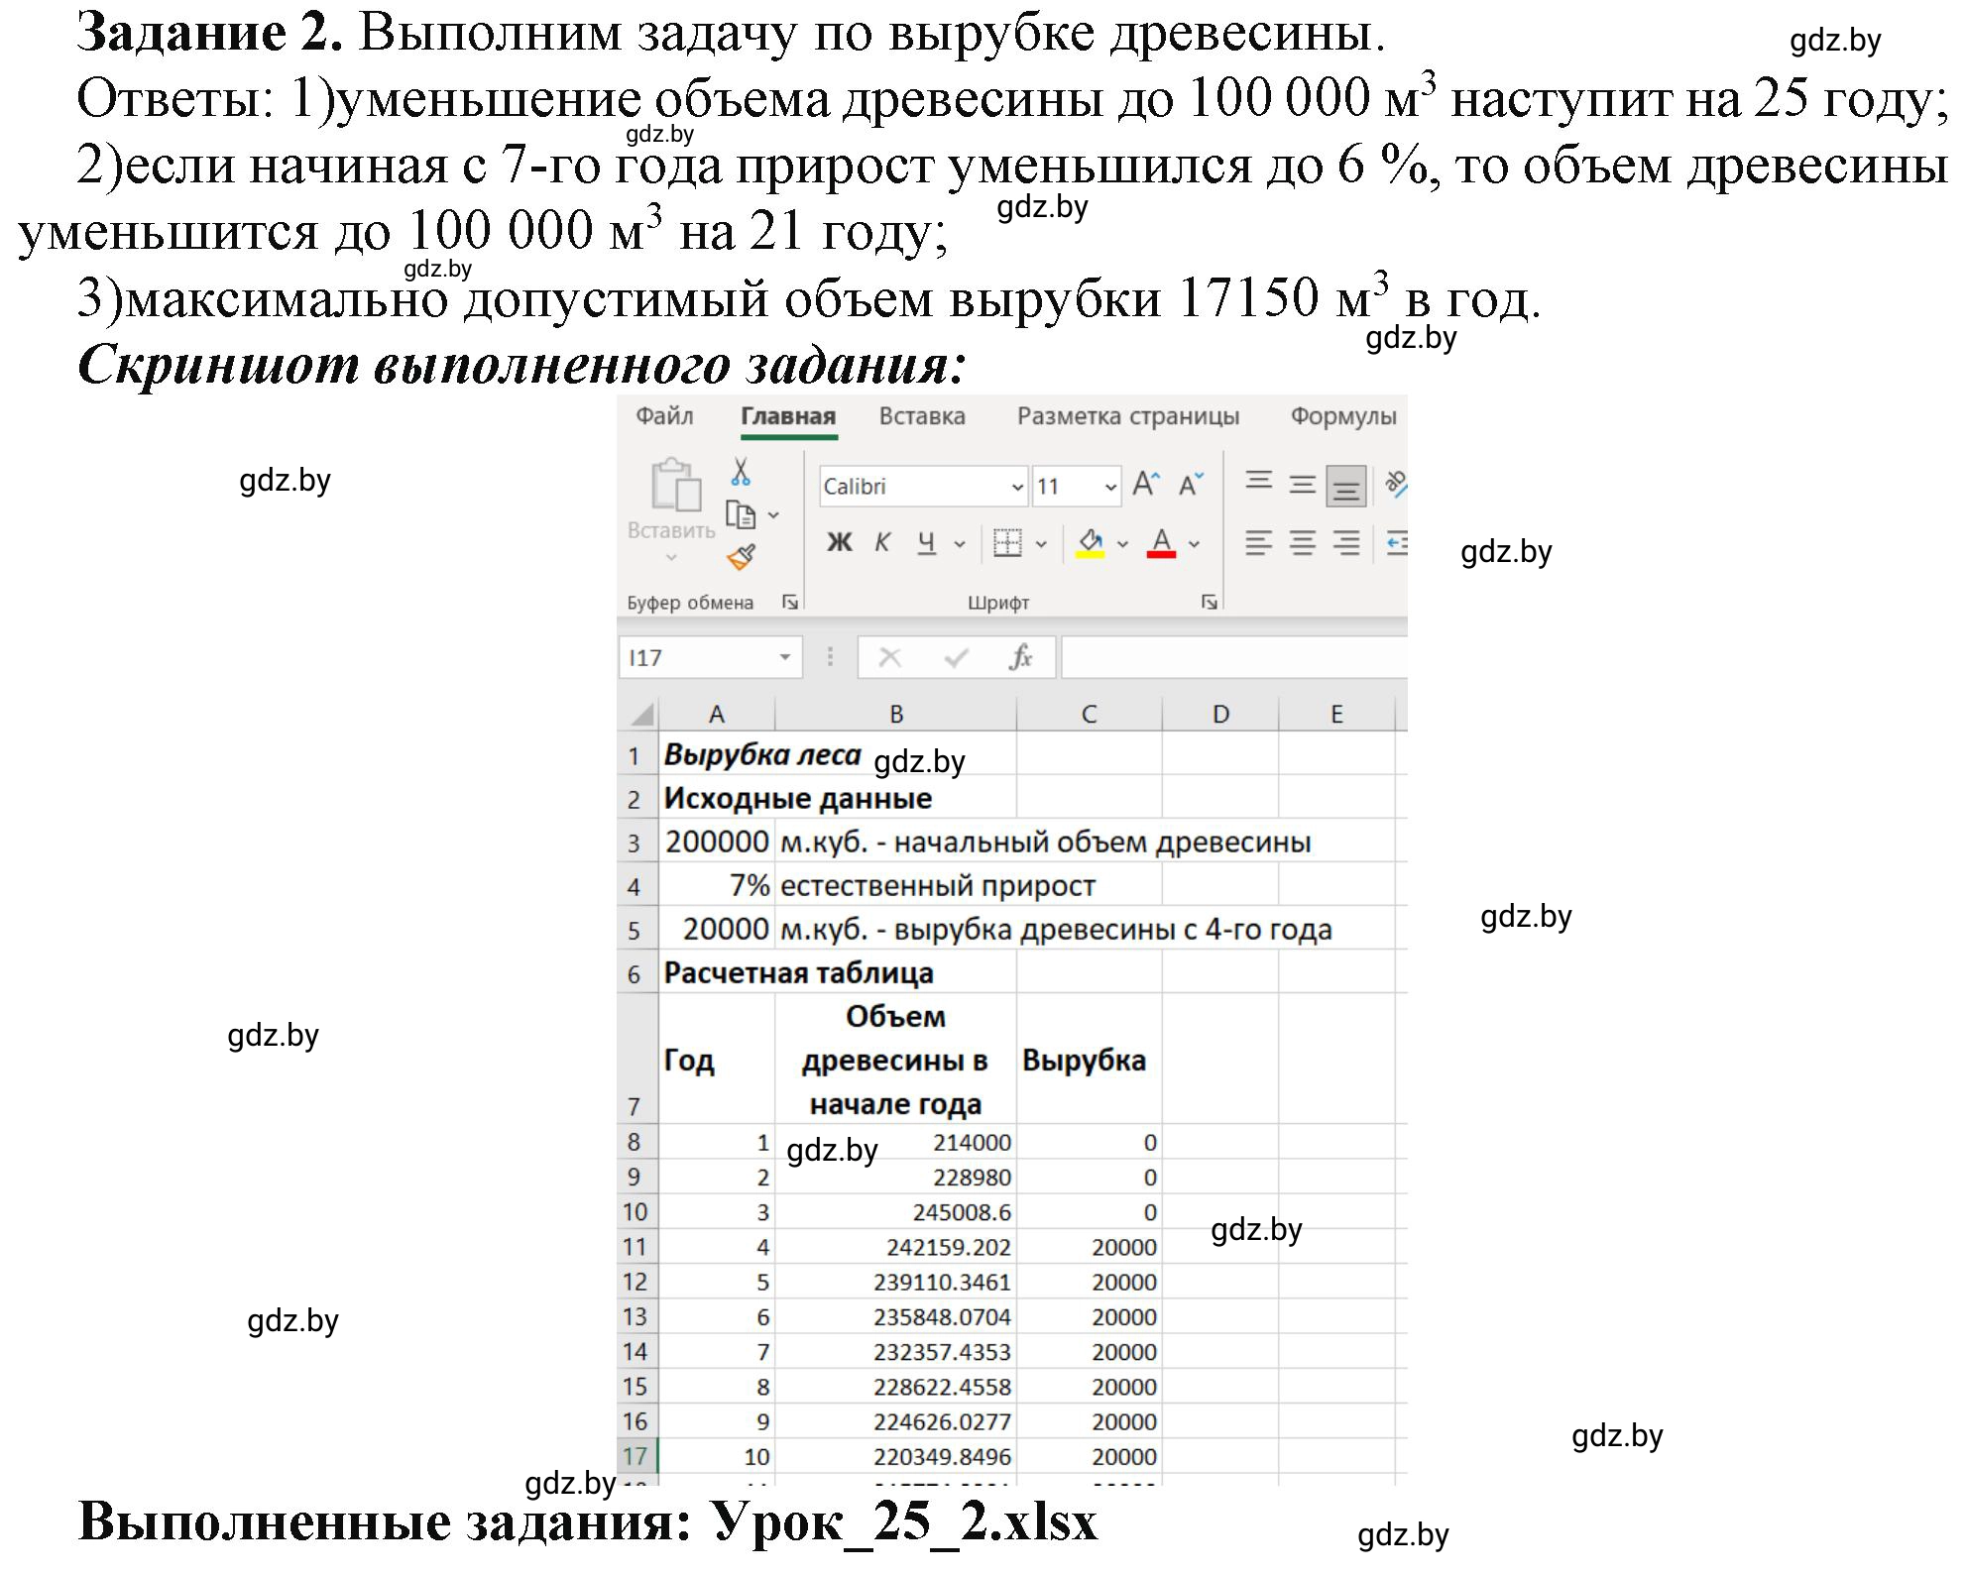Toggle italic with the К button

[x=882, y=543]
